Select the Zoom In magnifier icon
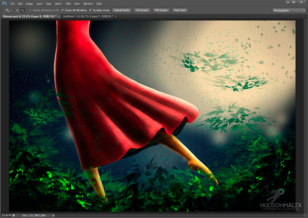 click(17, 10)
